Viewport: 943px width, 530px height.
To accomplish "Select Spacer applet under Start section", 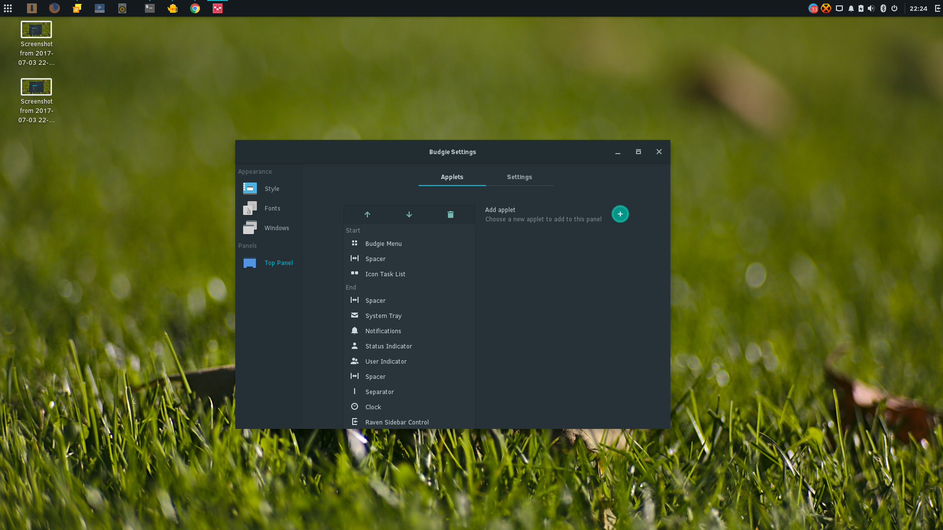I will (409, 259).
